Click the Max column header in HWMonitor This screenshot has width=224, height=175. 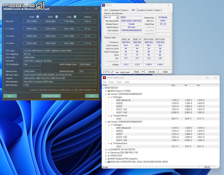pos(203,85)
